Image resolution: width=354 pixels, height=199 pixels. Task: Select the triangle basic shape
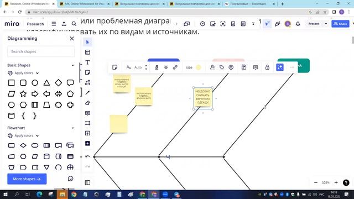point(46,83)
